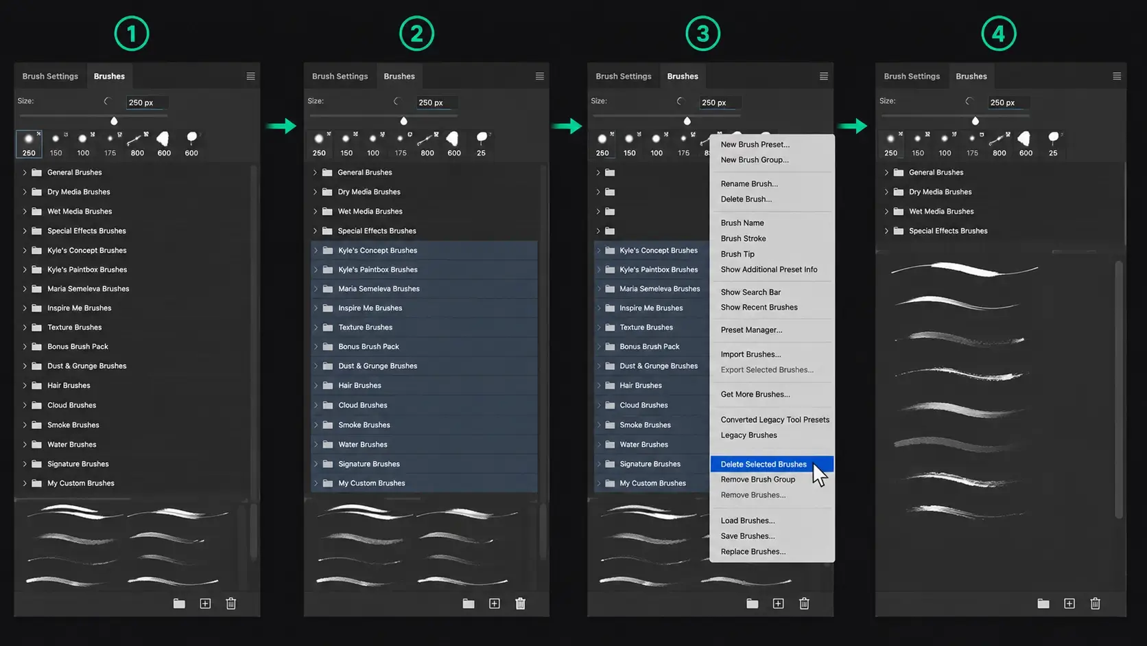Click the new group folder icon in panel 4

1043,603
